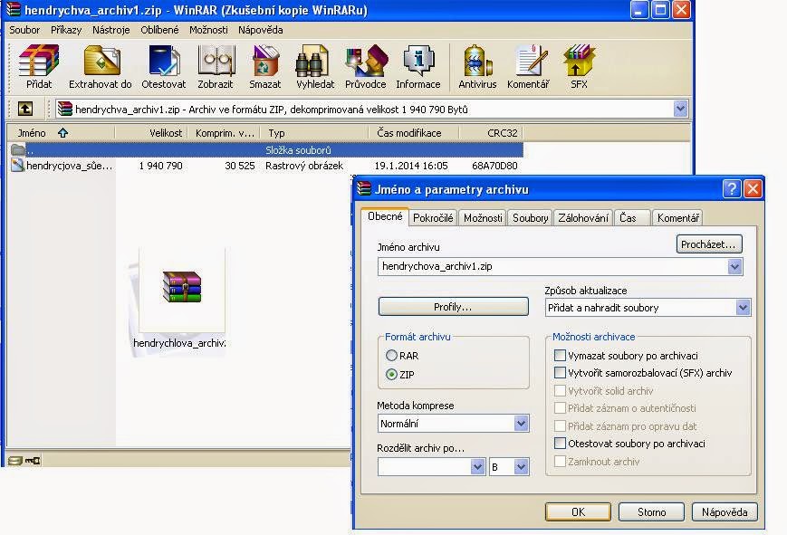Click the CRC32 column header
Image resolution: width=787 pixels, height=535 pixels.
click(x=491, y=133)
